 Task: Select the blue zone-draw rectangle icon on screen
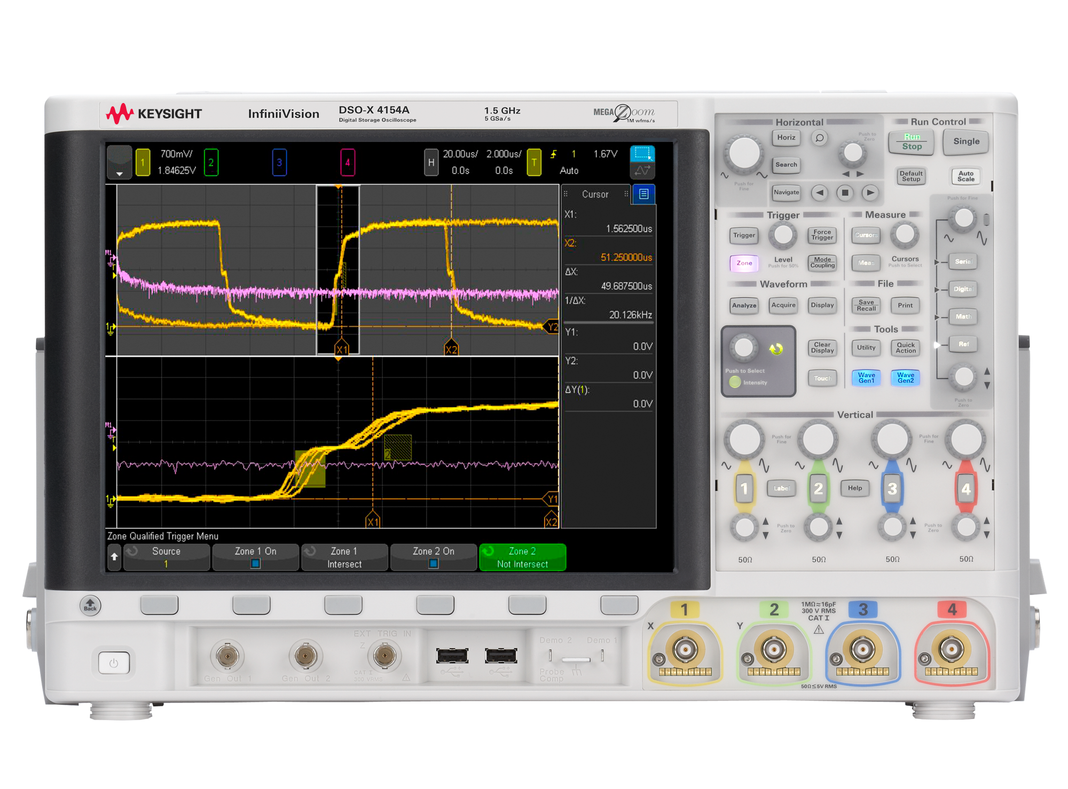click(642, 154)
